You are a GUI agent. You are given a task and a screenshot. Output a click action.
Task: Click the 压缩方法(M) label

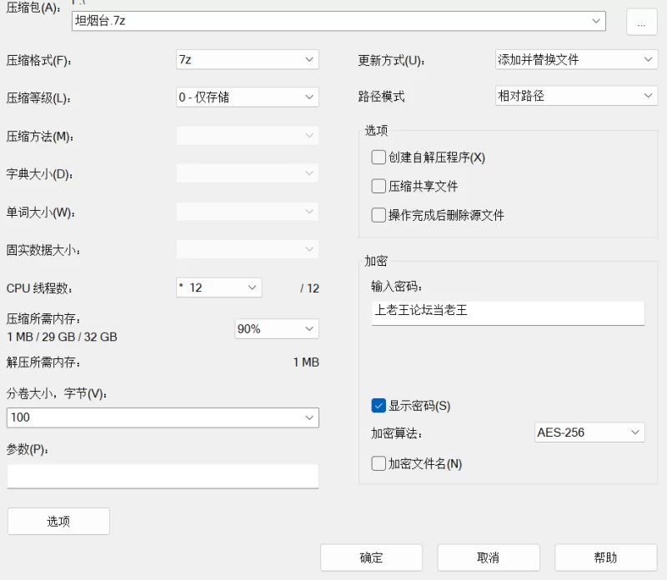pyautogui.click(x=39, y=137)
